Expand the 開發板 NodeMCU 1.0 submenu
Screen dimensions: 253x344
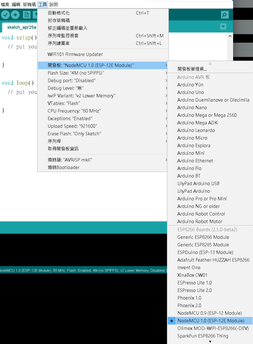[103, 65]
